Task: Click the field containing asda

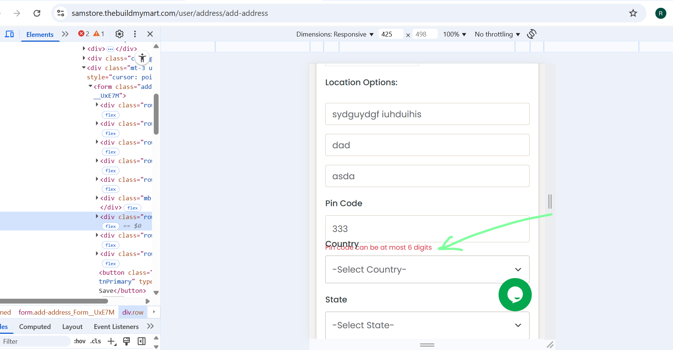Action: (x=427, y=176)
